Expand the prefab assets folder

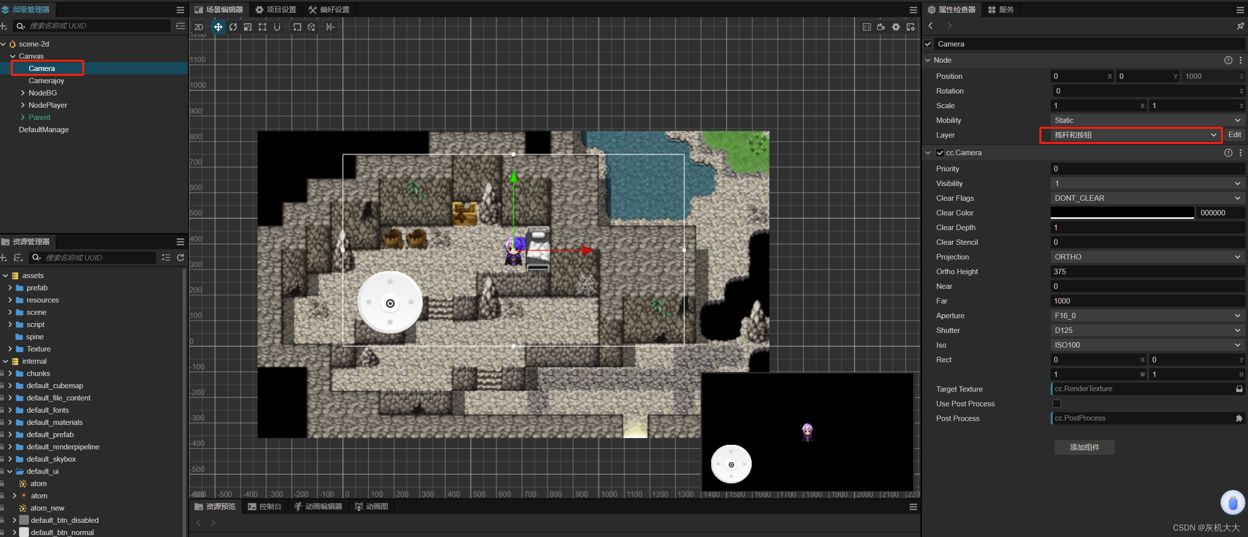(10, 287)
